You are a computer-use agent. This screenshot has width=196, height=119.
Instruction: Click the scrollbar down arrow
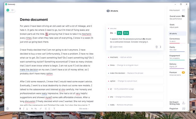point(188,110)
